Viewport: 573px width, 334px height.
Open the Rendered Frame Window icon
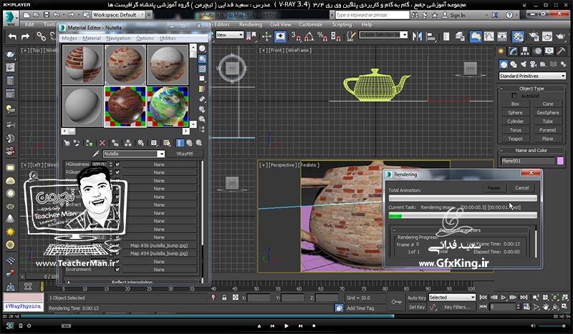pyautogui.click(x=547, y=36)
